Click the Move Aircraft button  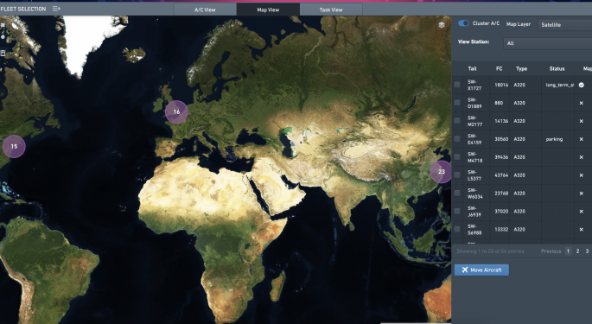pyautogui.click(x=481, y=270)
